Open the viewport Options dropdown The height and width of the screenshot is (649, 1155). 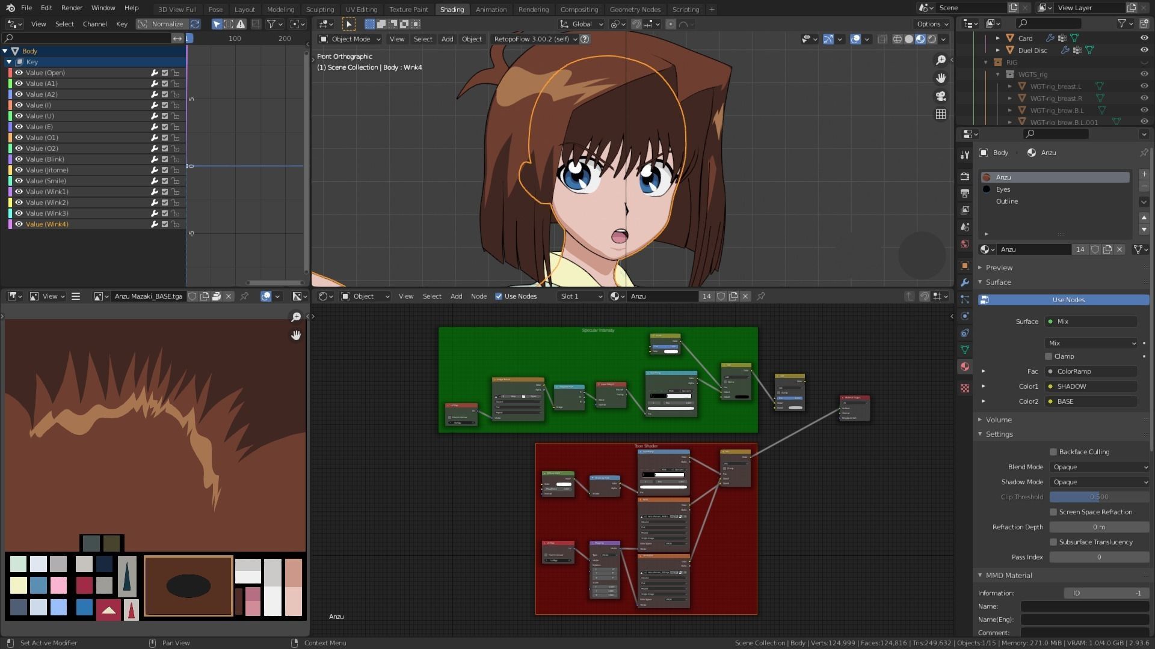[932, 24]
